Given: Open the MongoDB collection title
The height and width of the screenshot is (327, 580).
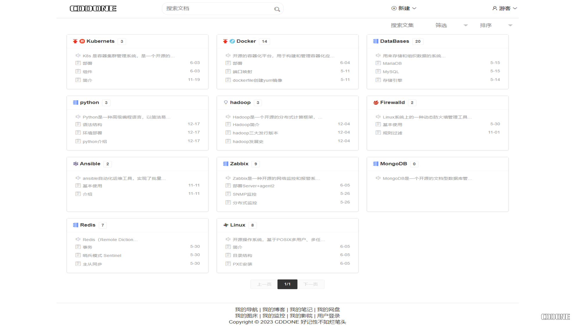Looking at the screenshot, I should (x=394, y=164).
